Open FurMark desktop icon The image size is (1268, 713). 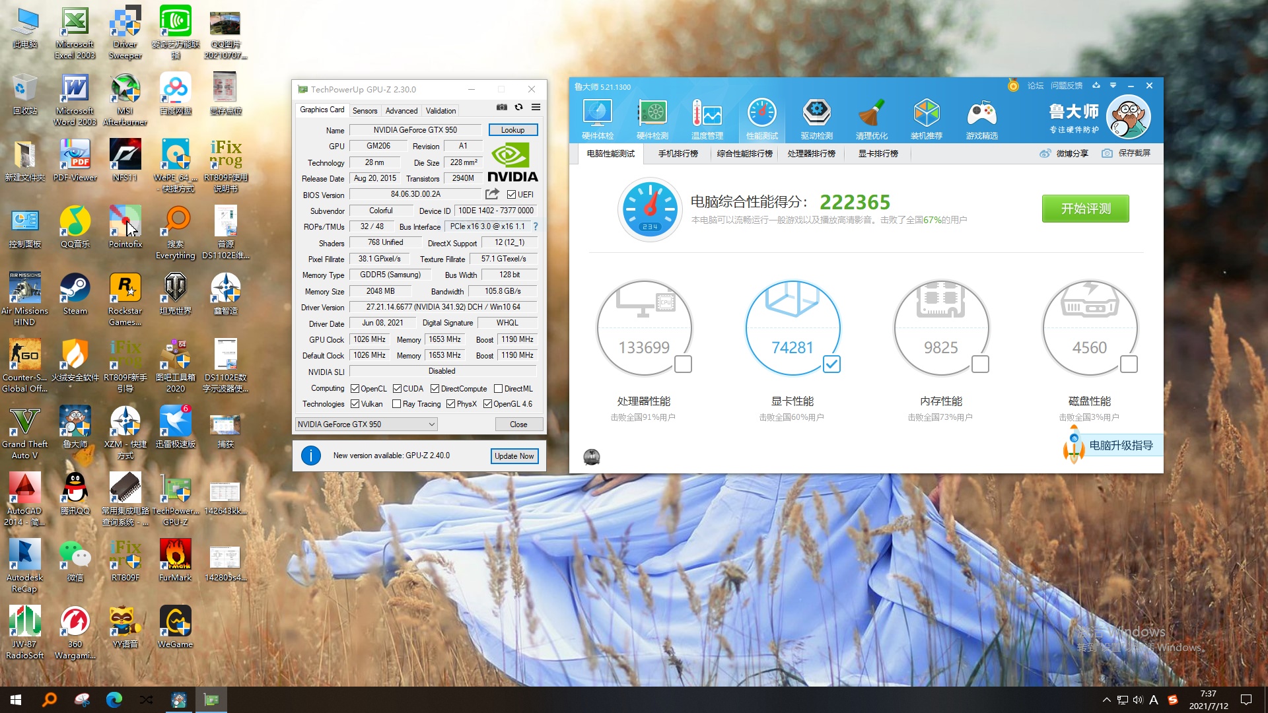(x=175, y=560)
